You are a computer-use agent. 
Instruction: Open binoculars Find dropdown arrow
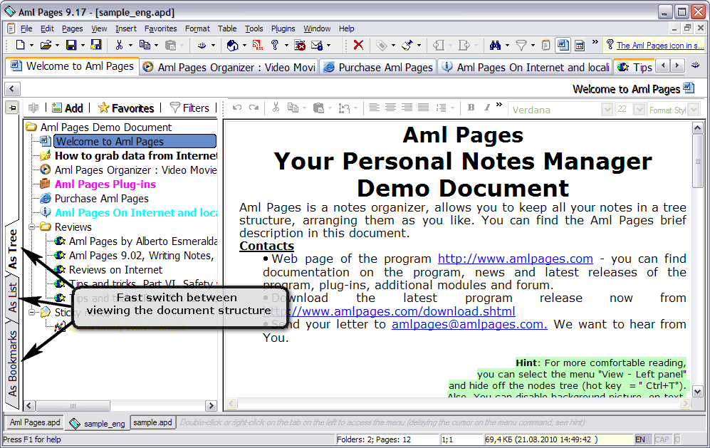(507, 46)
